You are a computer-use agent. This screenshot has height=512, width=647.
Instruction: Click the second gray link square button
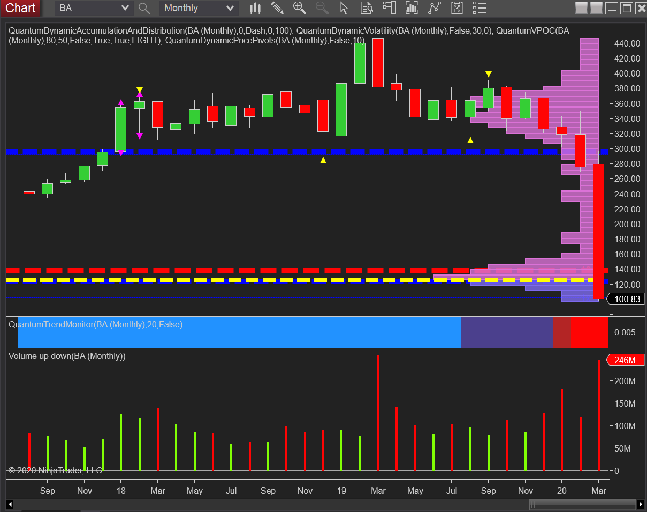tap(596, 8)
